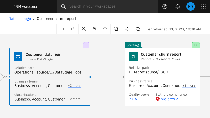Open the 77% quality score link
Viewport: 210px width, 118px height.
pos(133,99)
